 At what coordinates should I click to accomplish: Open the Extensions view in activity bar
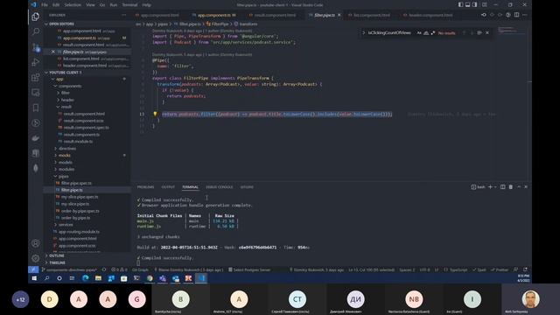pyautogui.click(x=35, y=78)
